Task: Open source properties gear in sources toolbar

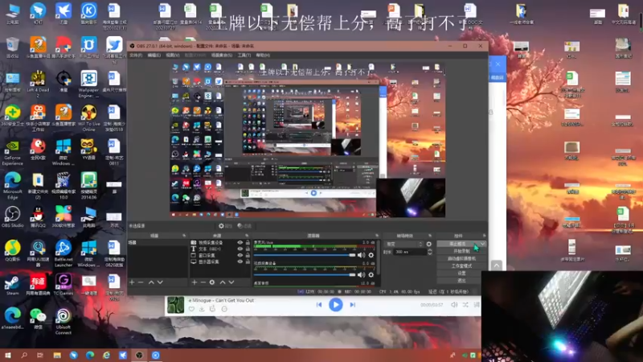Action: pyautogui.click(x=212, y=282)
